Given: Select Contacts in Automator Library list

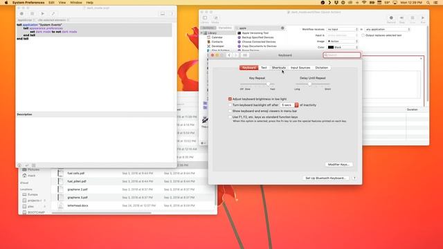Looking at the screenshot, I should point(217,41).
